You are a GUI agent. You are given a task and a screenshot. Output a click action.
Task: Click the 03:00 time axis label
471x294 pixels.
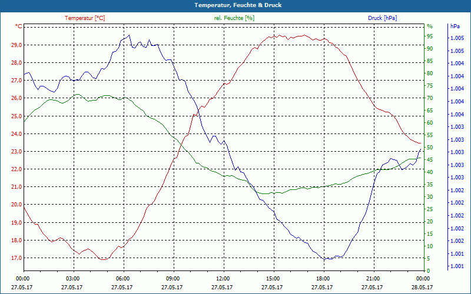click(x=72, y=278)
